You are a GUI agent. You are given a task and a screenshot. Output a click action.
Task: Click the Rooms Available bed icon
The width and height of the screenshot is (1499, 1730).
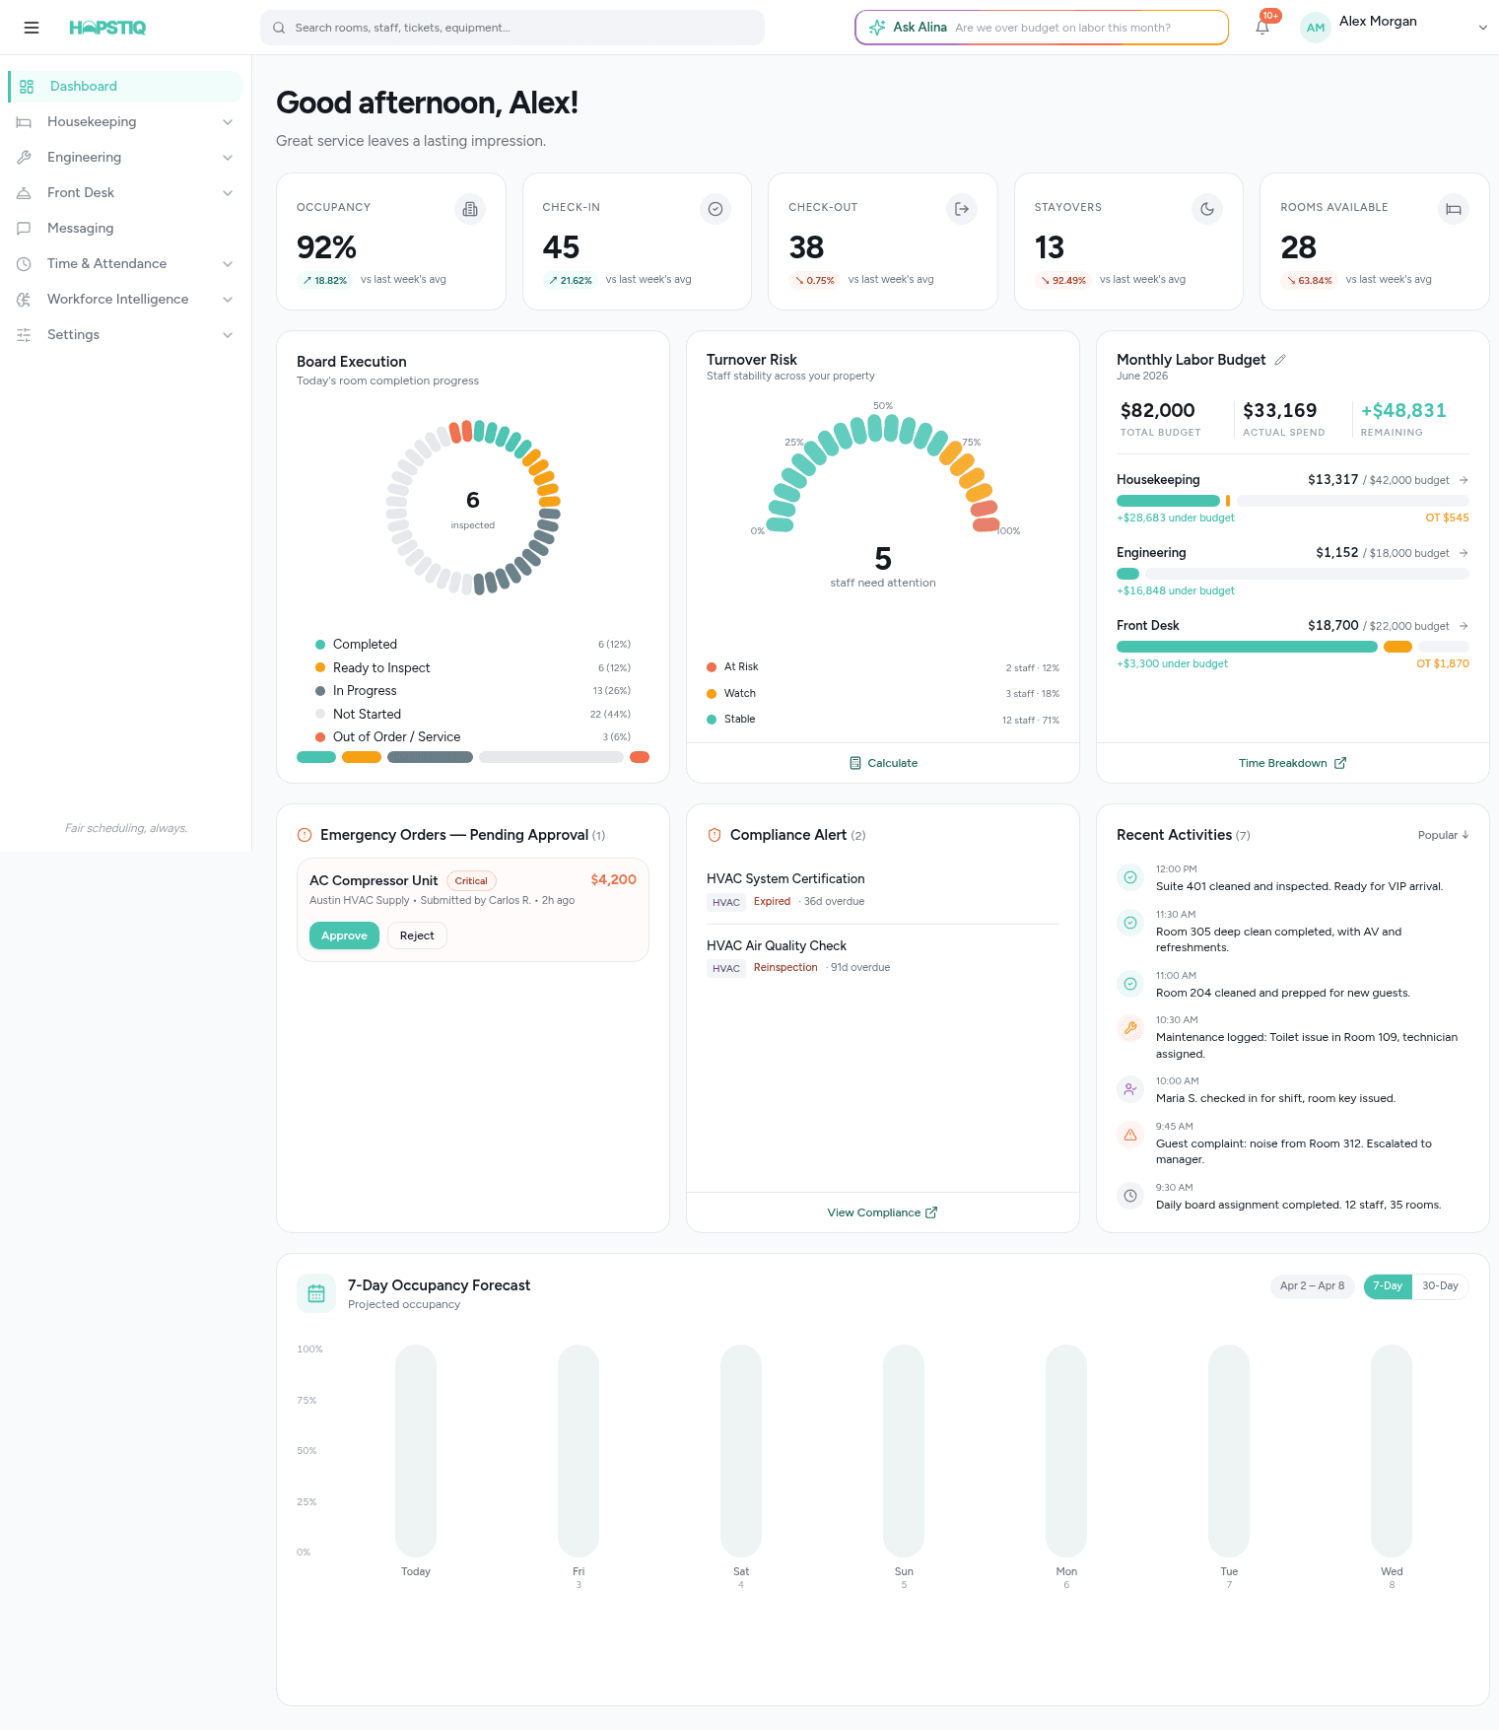coord(1454,209)
